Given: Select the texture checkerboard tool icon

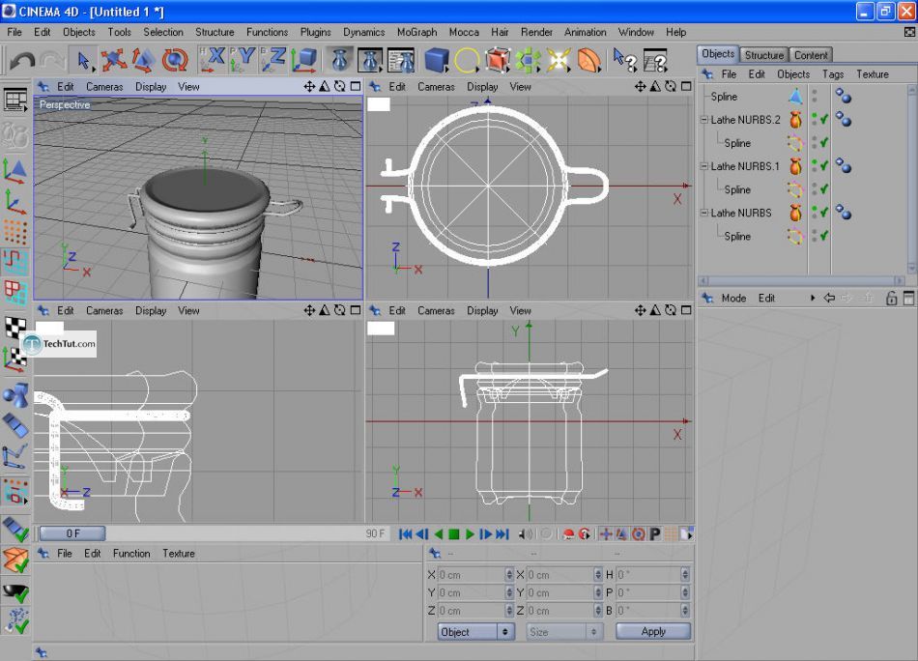Looking at the screenshot, I should [15, 327].
